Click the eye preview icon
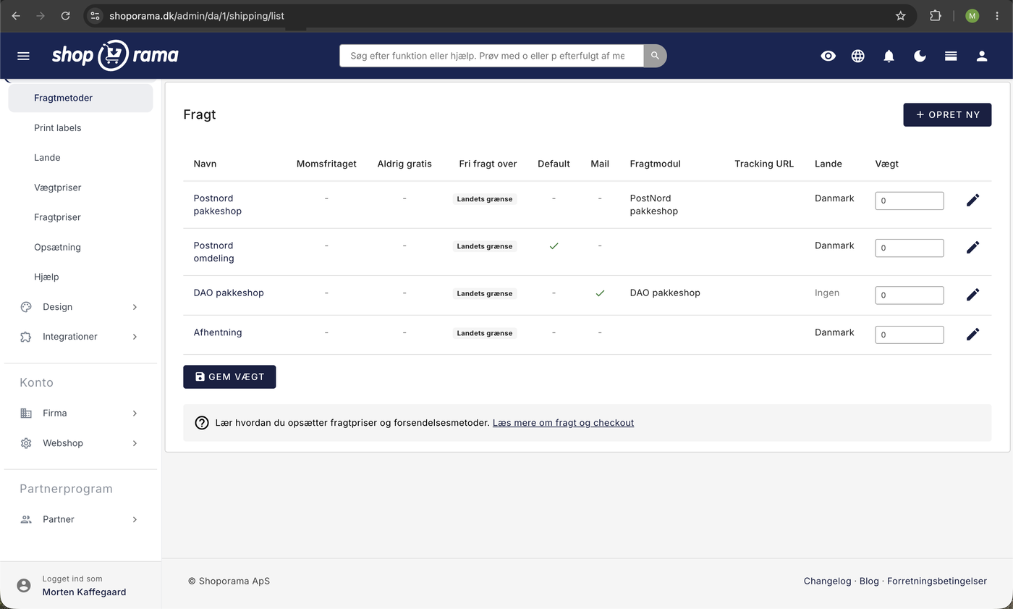Viewport: 1013px width, 609px height. pyautogui.click(x=828, y=56)
